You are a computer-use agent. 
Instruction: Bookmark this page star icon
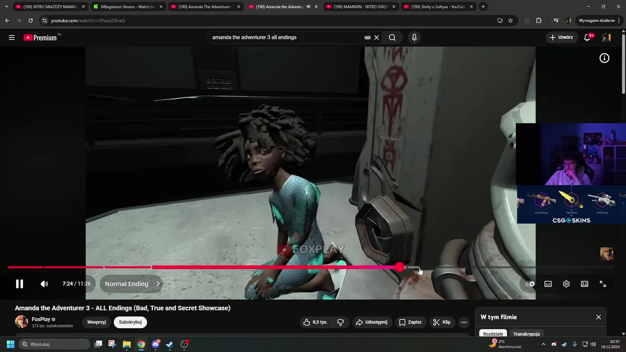point(511,21)
